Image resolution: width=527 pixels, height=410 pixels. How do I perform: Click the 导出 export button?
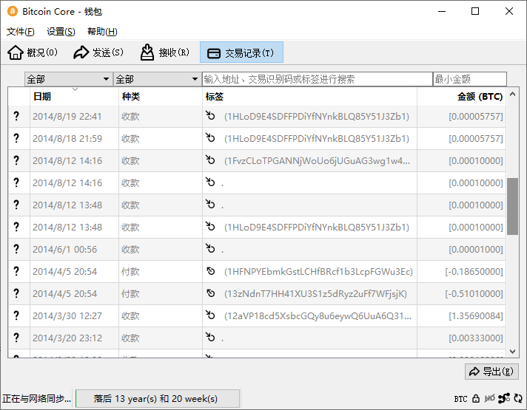491,372
